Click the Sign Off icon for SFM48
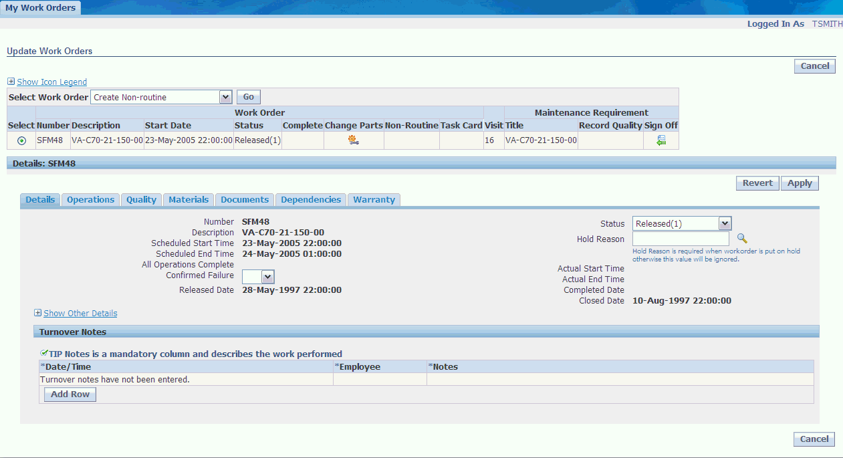The height and width of the screenshot is (458, 843). point(661,140)
